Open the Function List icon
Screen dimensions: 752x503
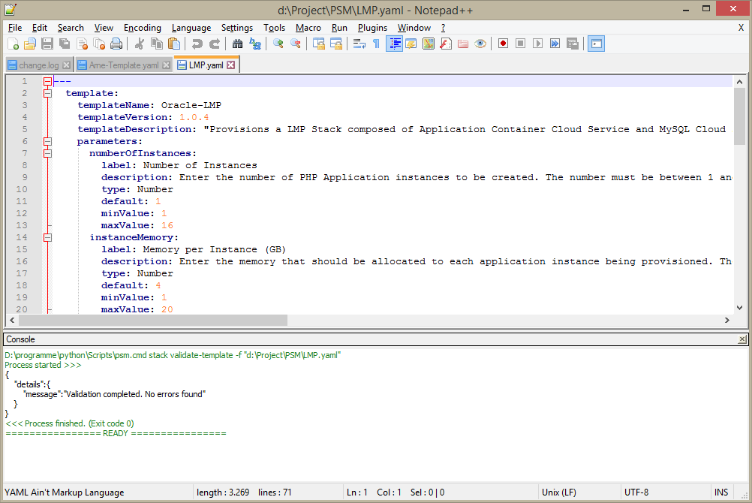coord(446,44)
